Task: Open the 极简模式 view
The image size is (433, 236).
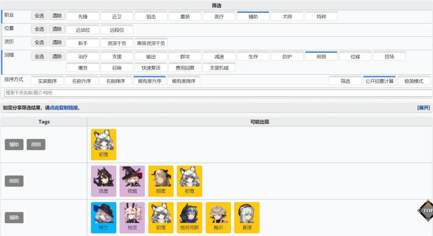Action: click(414, 80)
